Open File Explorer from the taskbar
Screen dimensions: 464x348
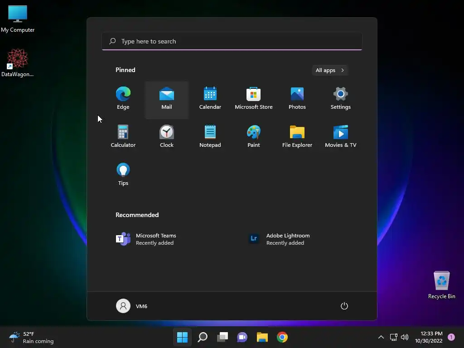(x=262, y=337)
